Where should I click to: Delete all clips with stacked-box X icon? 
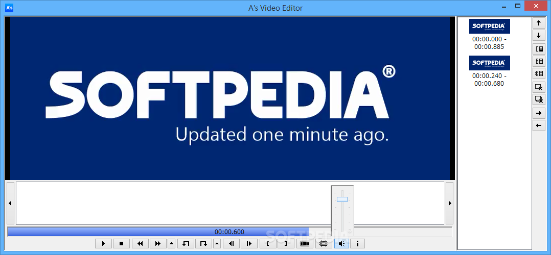[x=539, y=99]
